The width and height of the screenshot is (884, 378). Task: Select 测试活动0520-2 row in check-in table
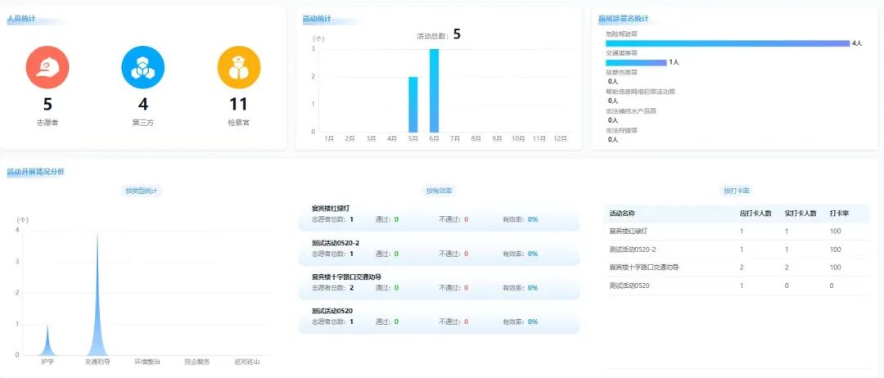pyautogui.click(x=737, y=250)
